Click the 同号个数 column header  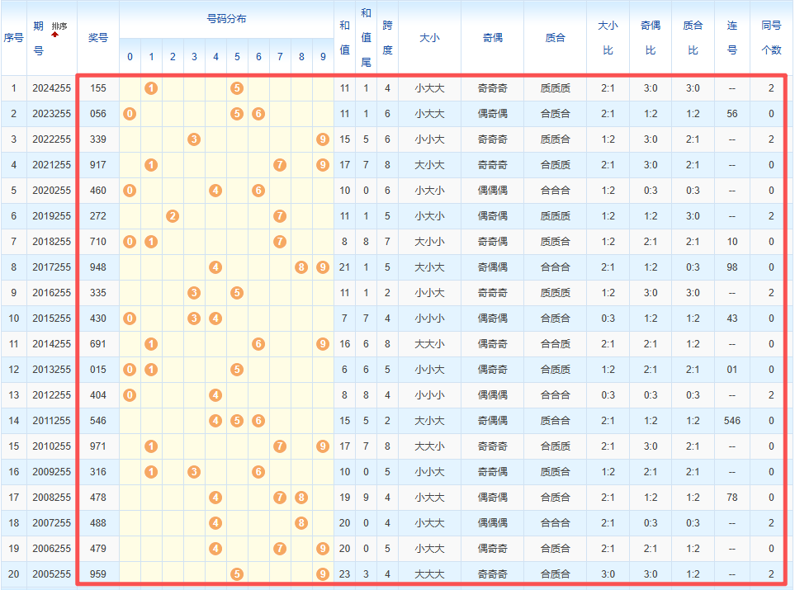[771, 37]
